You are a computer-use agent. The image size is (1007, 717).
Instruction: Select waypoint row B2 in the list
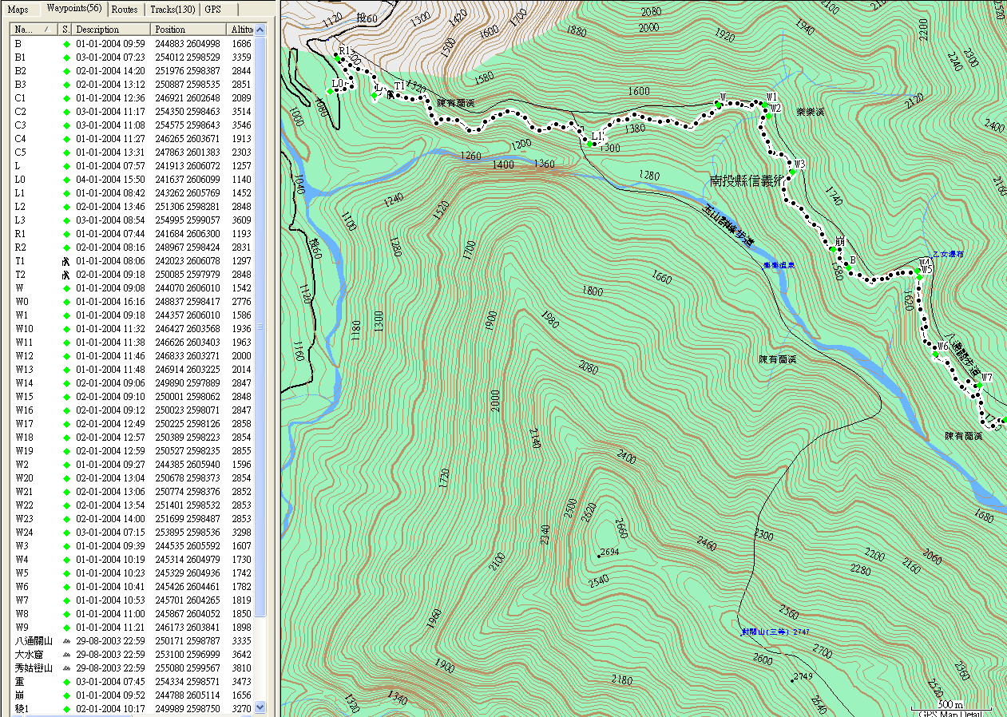pyautogui.click(x=133, y=71)
